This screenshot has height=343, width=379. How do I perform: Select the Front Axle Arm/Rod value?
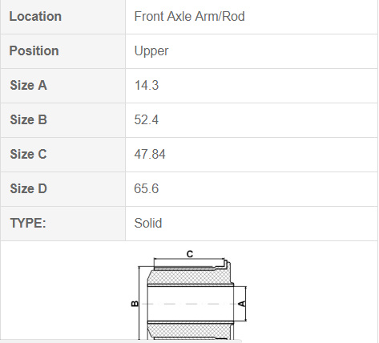[x=189, y=17]
